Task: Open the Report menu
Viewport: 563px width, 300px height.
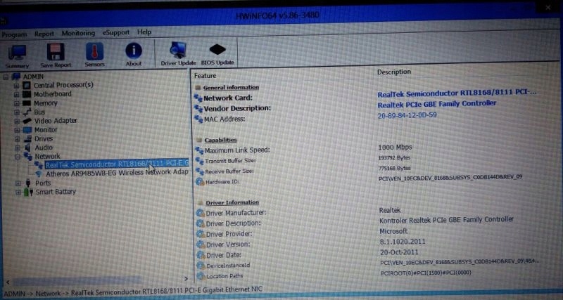Action: (44, 34)
